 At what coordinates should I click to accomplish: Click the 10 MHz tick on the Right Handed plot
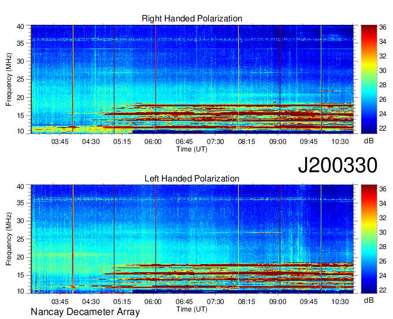[x=20, y=131]
